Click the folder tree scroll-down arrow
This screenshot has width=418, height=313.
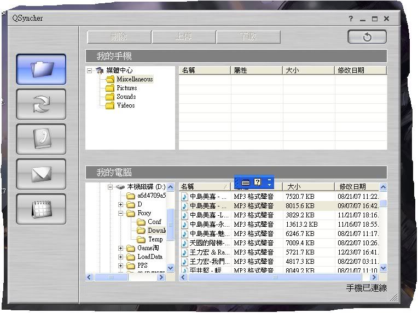pyautogui.click(x=171, y=268)
